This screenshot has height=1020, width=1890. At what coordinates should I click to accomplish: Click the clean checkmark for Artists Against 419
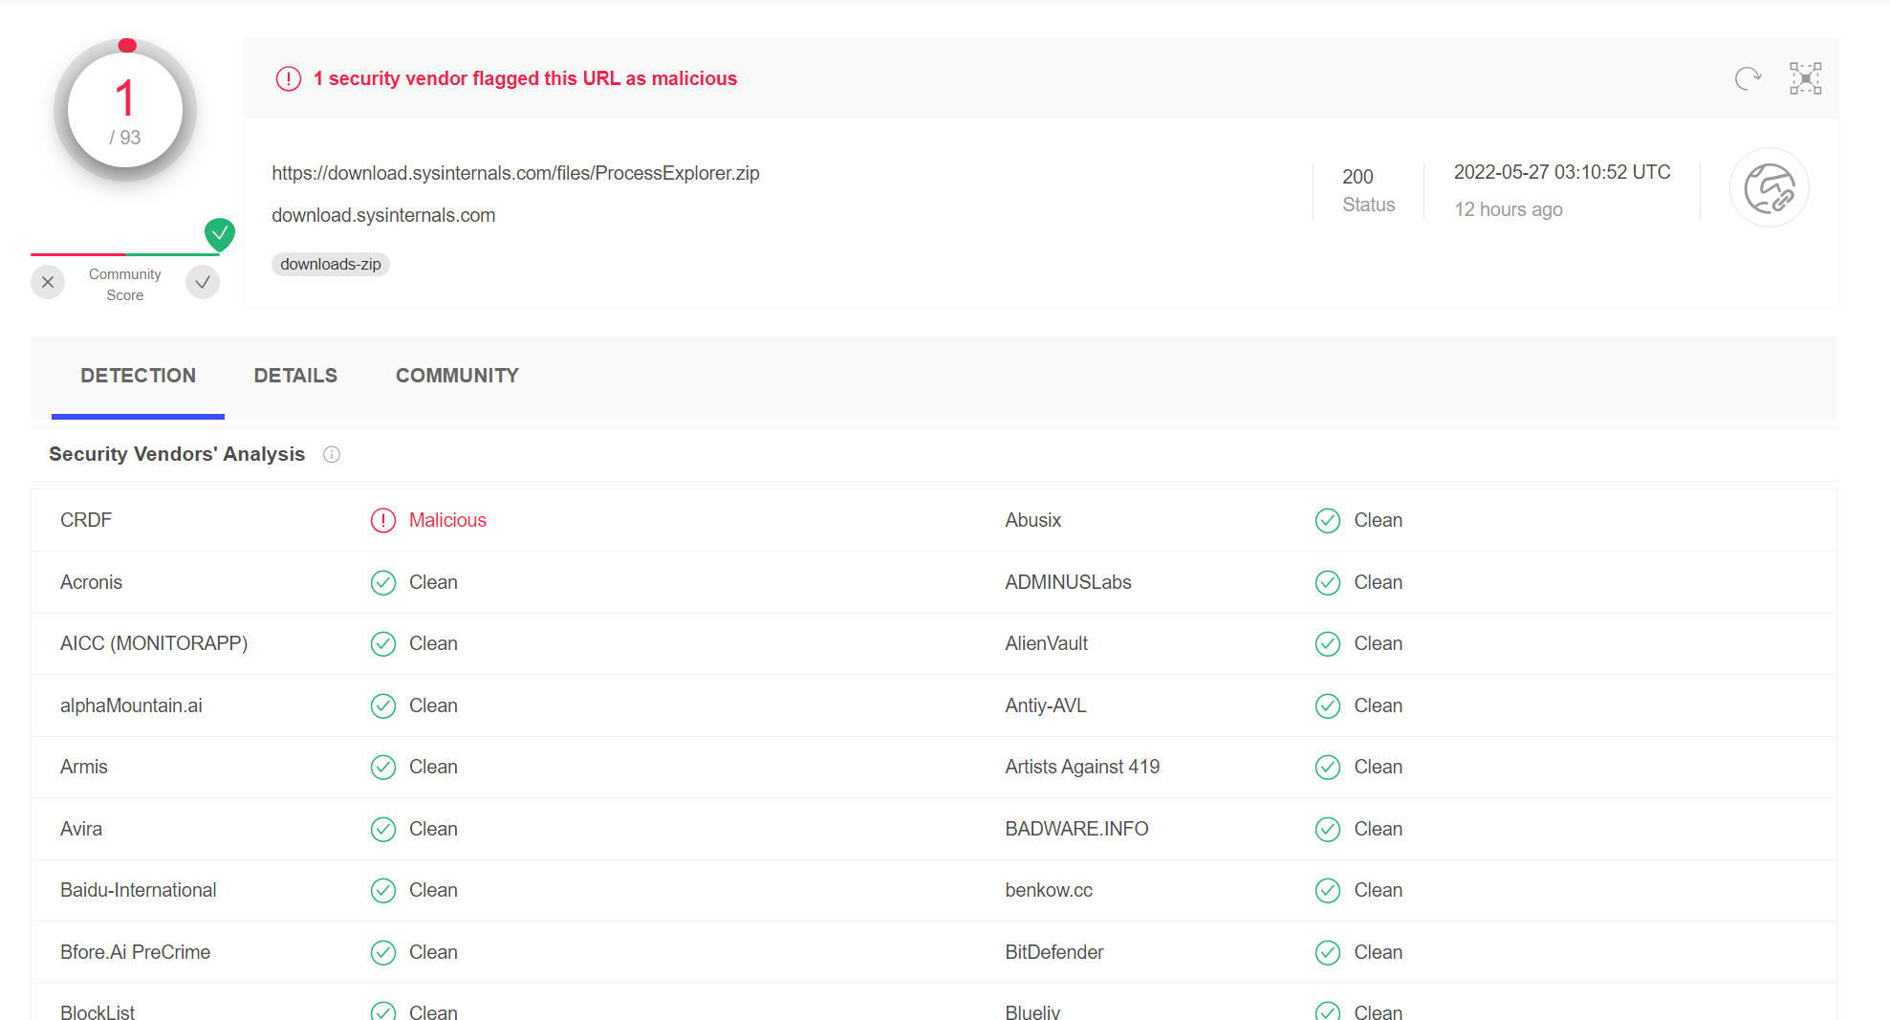1328,767
